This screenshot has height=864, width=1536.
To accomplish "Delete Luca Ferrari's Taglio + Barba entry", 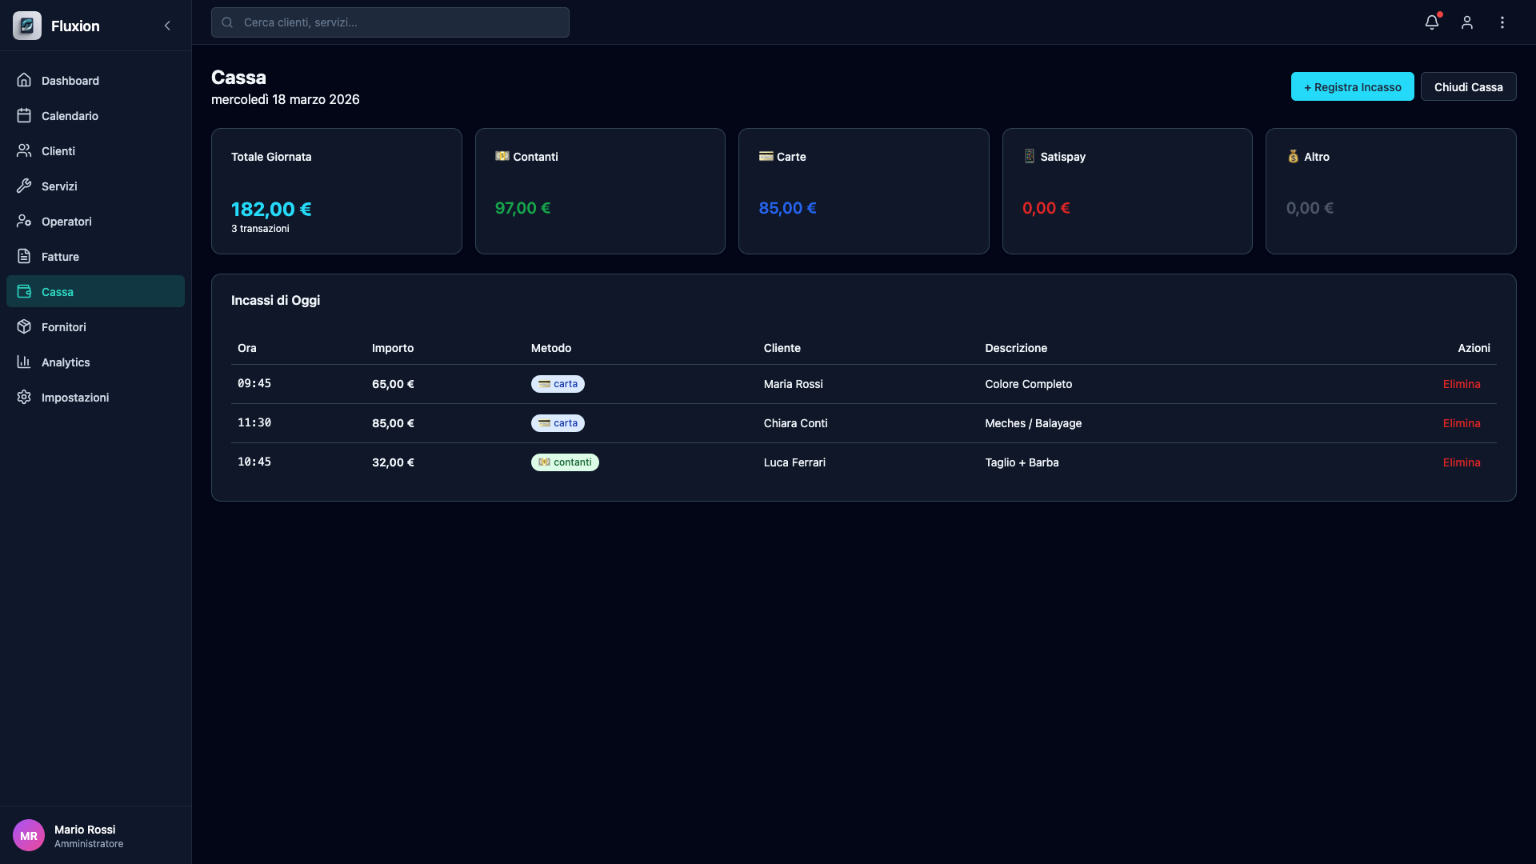I will [x=1461, y=462].
